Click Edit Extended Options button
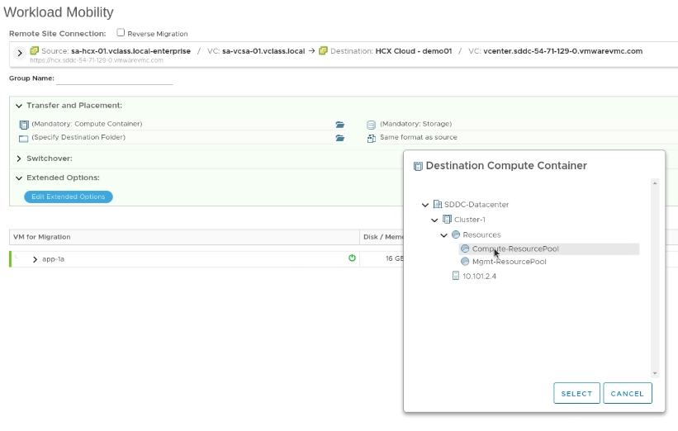The width and height of the screenshot is (678, 431). [69, 197]
